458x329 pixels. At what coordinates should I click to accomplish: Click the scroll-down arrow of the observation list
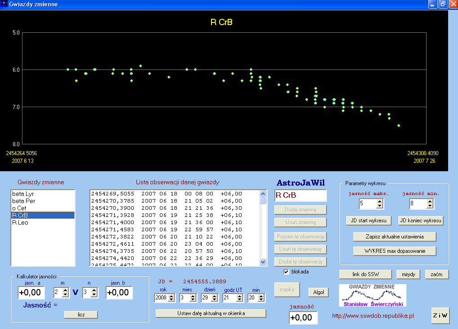[263, 262]
